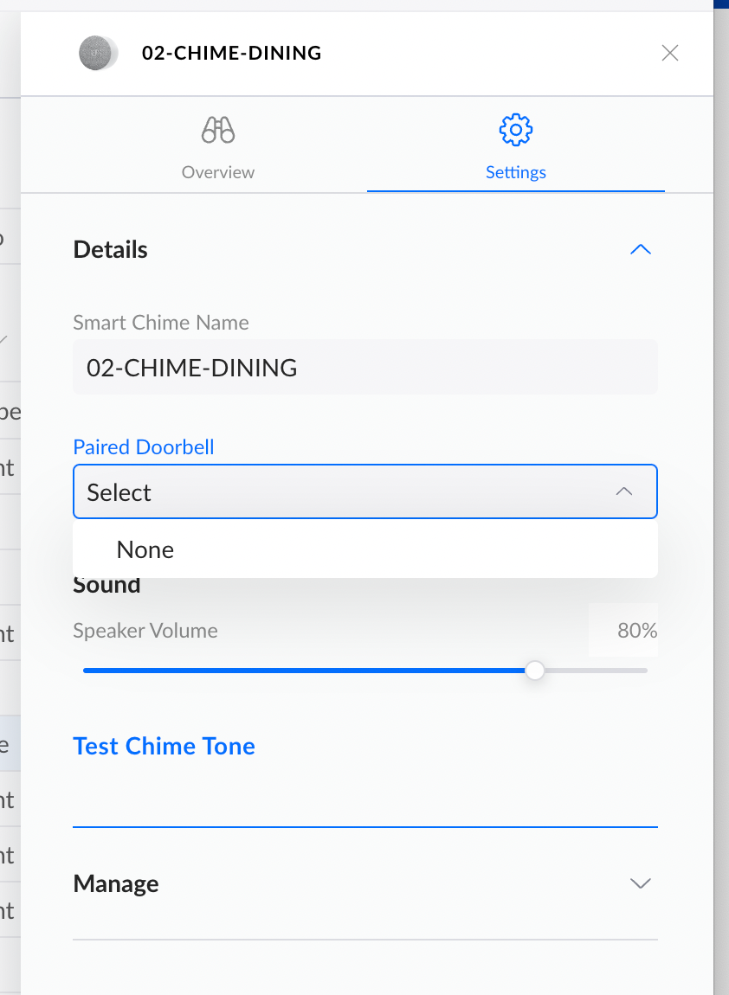Click the Select box for Paired Doorbell

pos(346,492)
